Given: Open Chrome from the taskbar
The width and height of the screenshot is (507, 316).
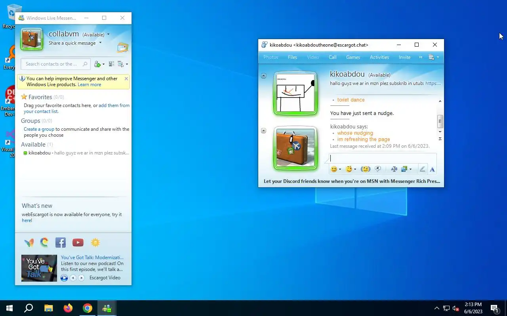Looking at the screenshot, I should click(88, 308).
